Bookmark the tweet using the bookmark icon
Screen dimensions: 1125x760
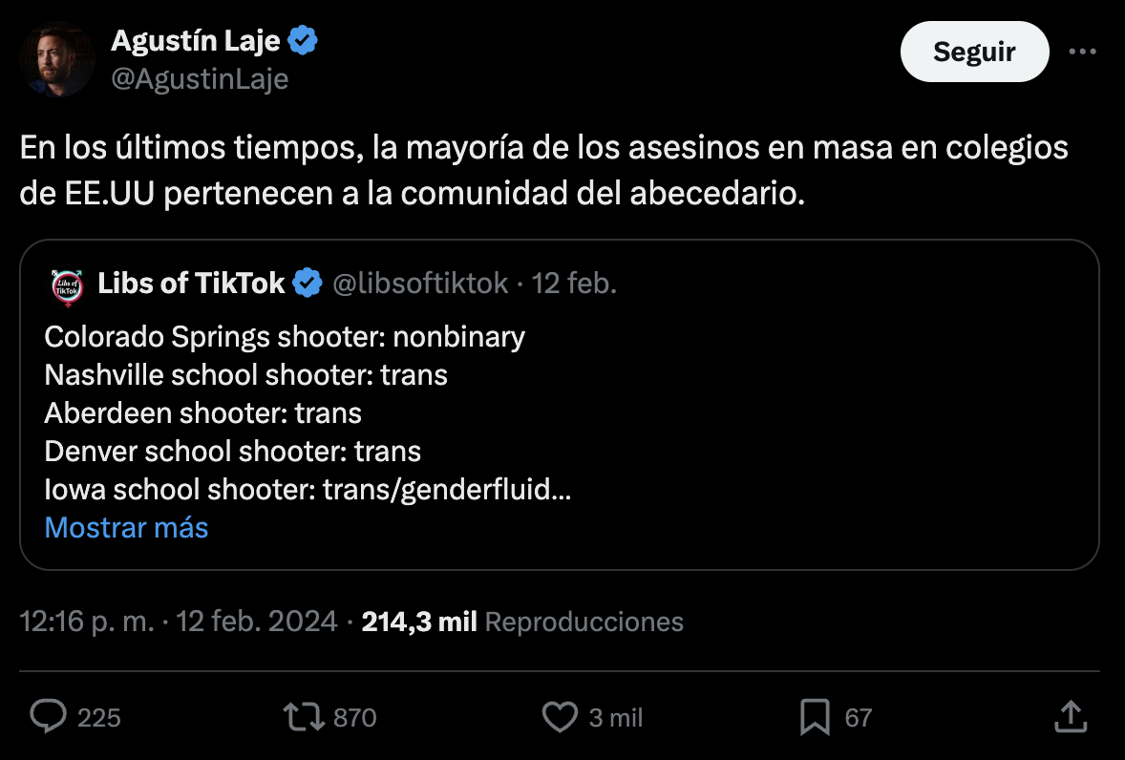pos(815,717)
